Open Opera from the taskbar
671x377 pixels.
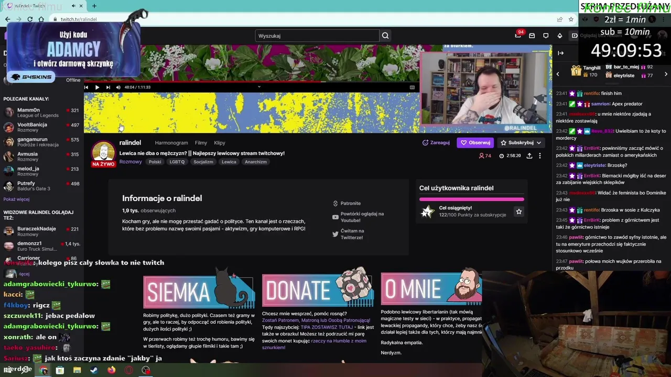[128, 370]
